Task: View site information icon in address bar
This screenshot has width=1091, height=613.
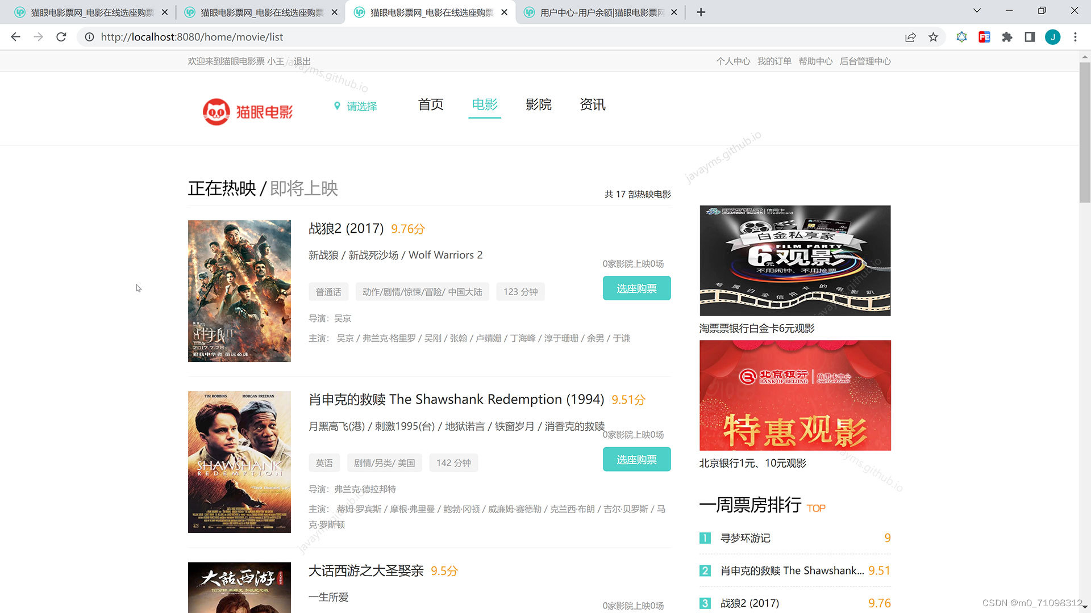Action: [89, 37]
